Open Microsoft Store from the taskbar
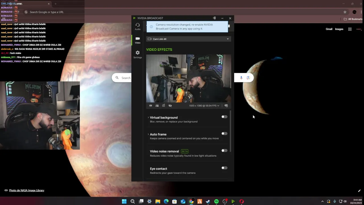 pyautogui.click(x=175, y=201)
